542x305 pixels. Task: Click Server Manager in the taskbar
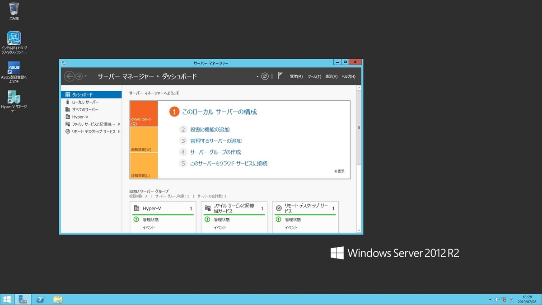pyautogui.click(x=23, y=300)
